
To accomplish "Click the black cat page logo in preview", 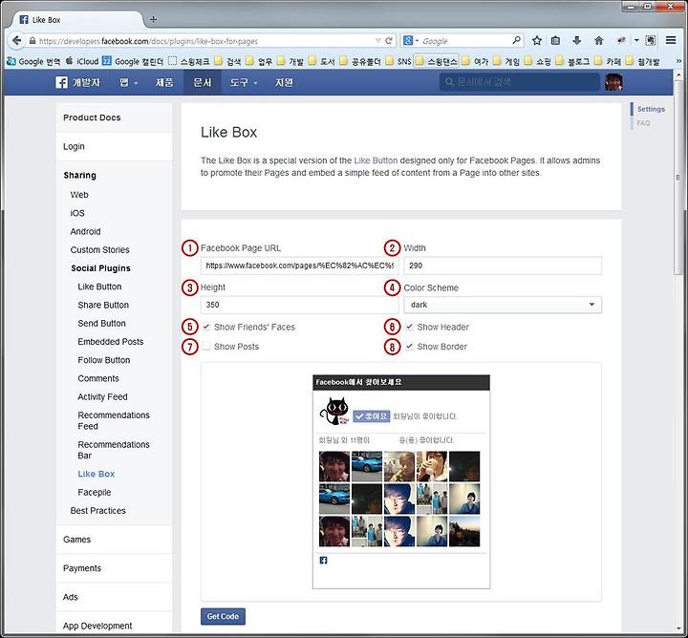I will coord(334,411).
